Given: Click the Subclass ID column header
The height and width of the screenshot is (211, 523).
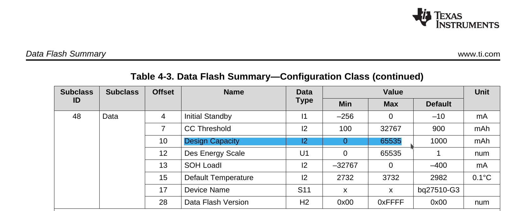Looking at the screenshot, I should click(x=77, y=96).
